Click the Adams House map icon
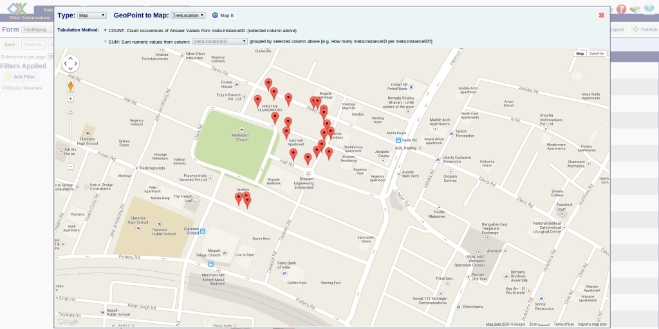Screen dimensions: 659x329 (x=61, y=151)
